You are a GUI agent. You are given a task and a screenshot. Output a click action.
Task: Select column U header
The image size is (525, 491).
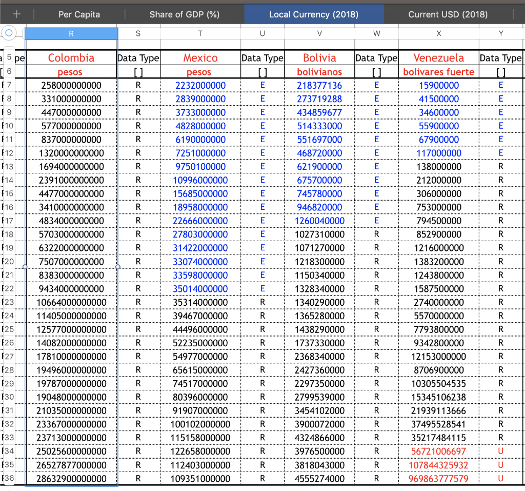(262, 33)
